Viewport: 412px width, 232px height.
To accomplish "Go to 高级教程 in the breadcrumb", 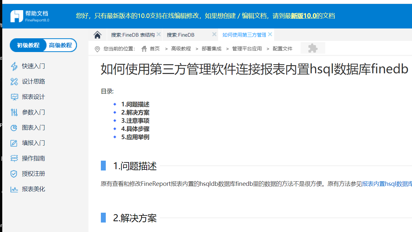I will point(181,49).
